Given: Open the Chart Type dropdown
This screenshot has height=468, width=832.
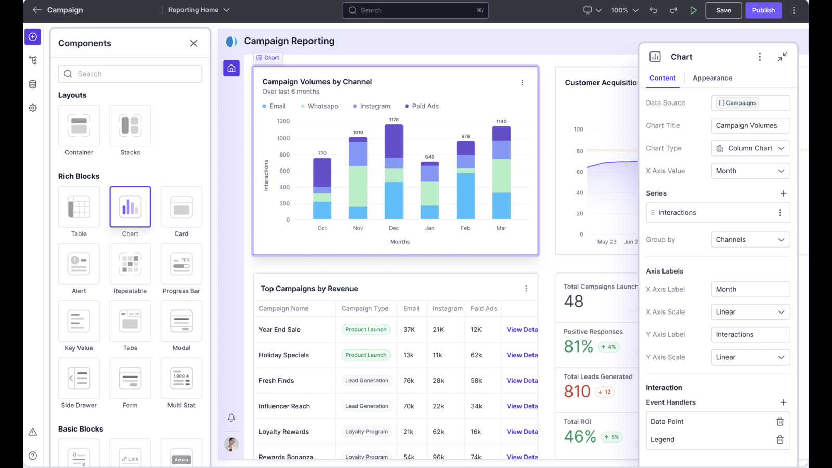Looking at the screenshot, I should pos(750,148).
